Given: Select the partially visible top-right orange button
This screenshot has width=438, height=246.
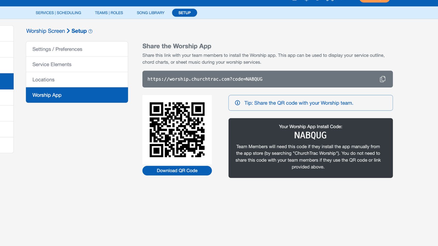Looking at the screenshot, I should click(374, 1).
